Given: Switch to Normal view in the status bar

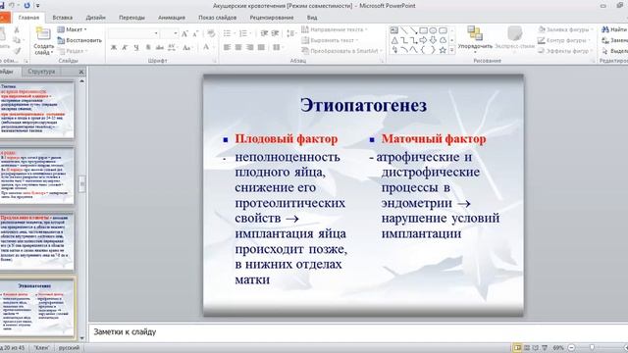Looking at the screenshot, I should [x=517, y=348].
